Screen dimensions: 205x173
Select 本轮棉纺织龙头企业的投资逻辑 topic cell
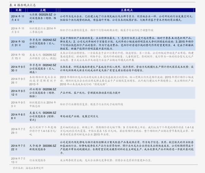click(43, 81)
